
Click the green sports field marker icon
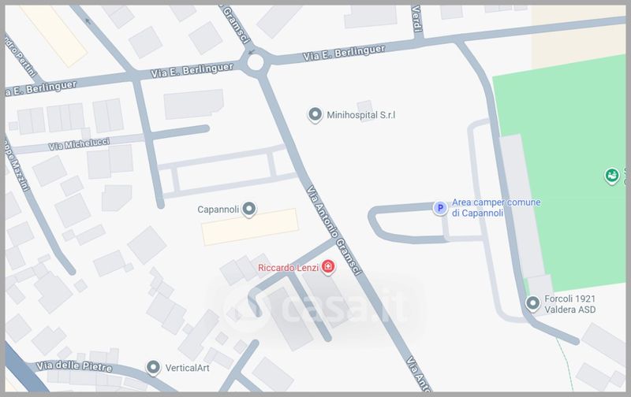click(612, 176)
